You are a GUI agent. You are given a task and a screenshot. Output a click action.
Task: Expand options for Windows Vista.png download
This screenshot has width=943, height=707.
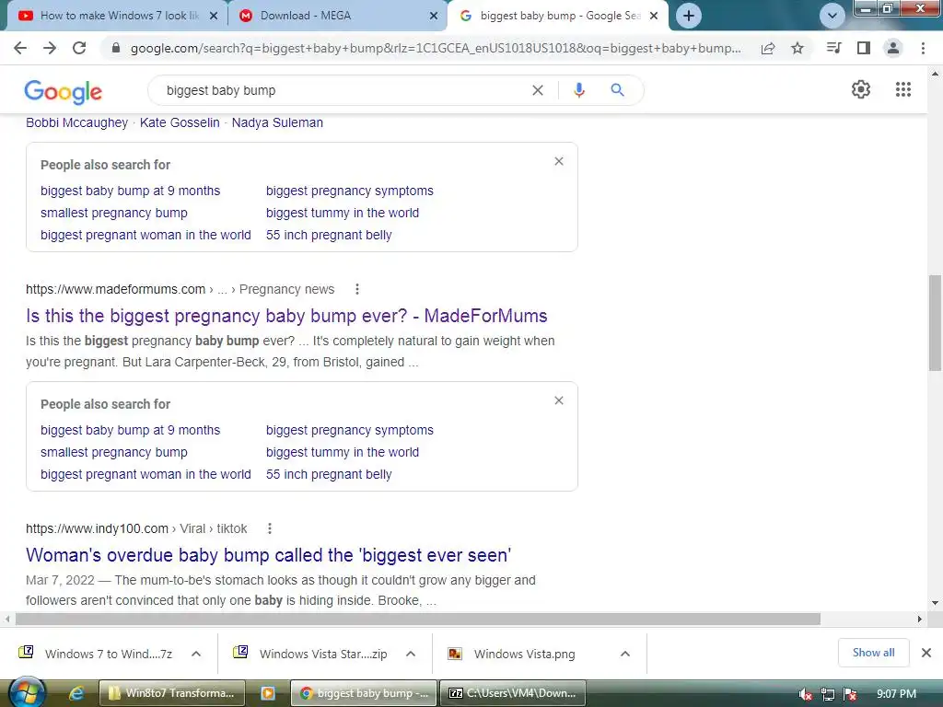pyautogui.click(x=625, y=654)
